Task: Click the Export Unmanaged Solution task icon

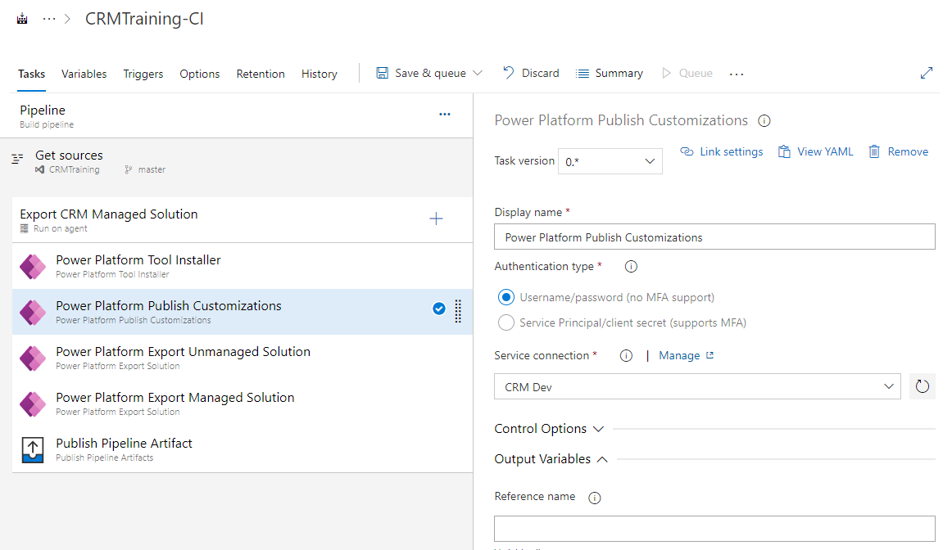Action: coord(33,358)
